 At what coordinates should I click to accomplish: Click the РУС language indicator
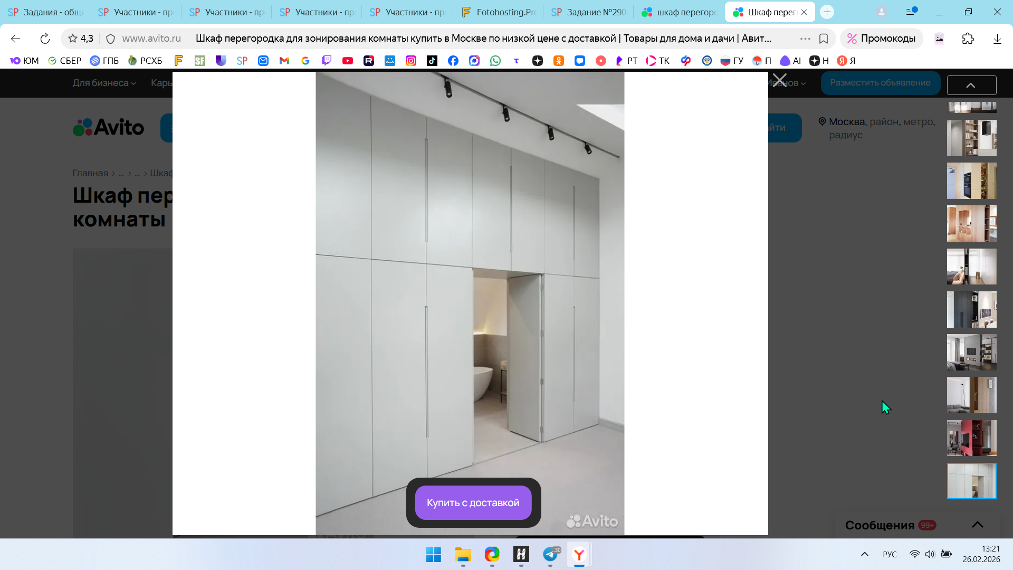click(x=890, y=554)
